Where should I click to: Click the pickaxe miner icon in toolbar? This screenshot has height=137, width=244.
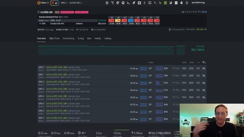point(155,3)
